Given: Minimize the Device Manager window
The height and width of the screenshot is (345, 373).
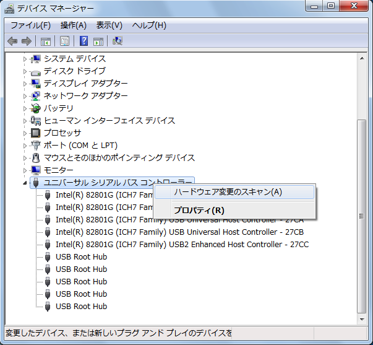Looking at the screenshot, I should (314, 6).
